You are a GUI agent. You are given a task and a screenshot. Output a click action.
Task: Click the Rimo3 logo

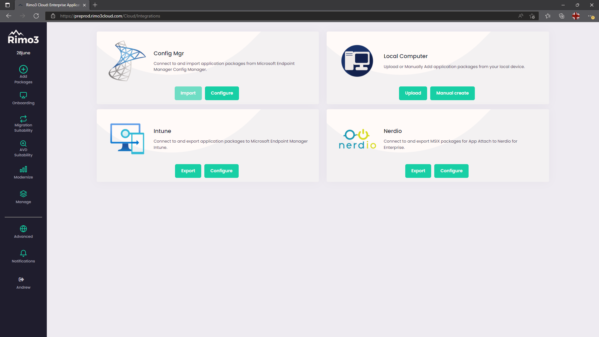point(23,37)
